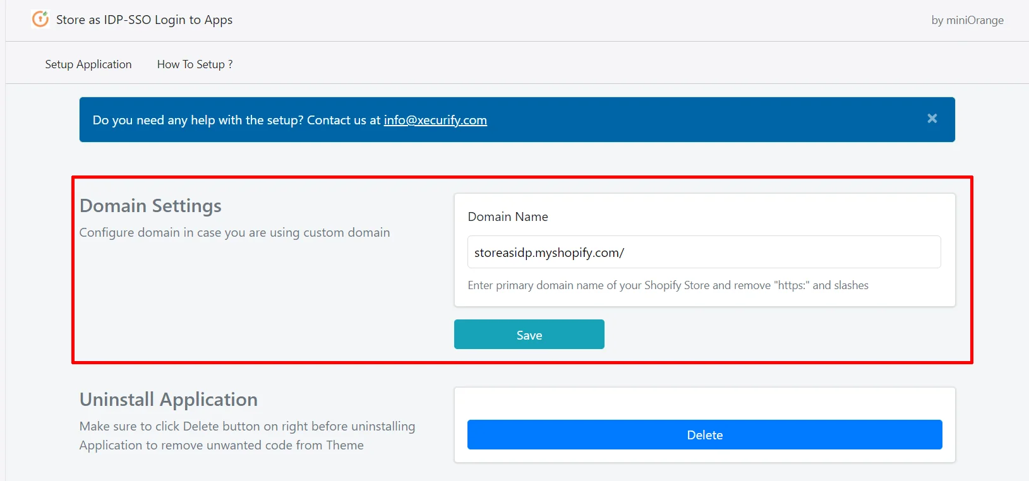The image size is (1029, 481).
Task: Select the Uninstall Application heading
Action: 169,400
